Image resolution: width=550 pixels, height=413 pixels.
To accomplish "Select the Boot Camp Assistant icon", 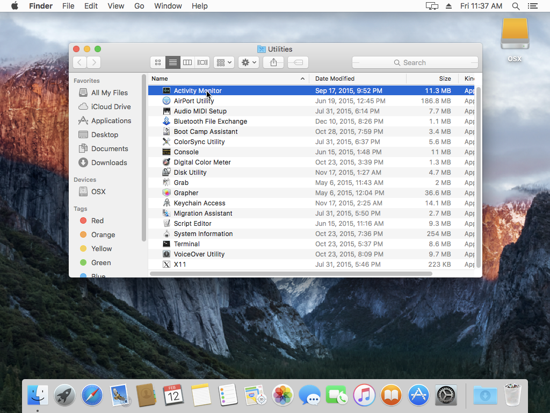I will click(167, 131).
